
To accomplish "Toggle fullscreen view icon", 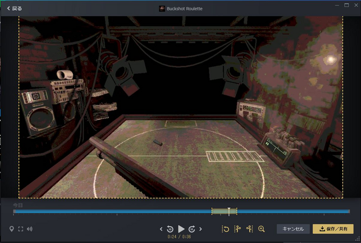I will 21,229.
